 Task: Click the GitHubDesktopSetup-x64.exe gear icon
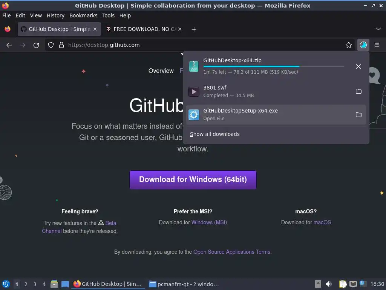pyautogui.click(x=194, y=115)
